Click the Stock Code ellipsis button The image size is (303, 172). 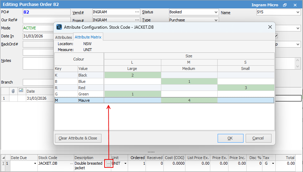[x=71, y=163]
